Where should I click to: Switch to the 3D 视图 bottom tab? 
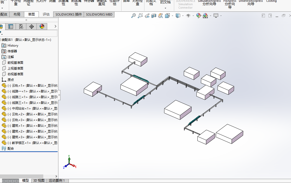pyautogui.click(x=39, y=181)
